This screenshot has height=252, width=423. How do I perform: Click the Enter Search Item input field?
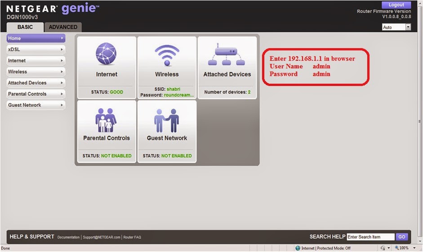click(371, 237)
